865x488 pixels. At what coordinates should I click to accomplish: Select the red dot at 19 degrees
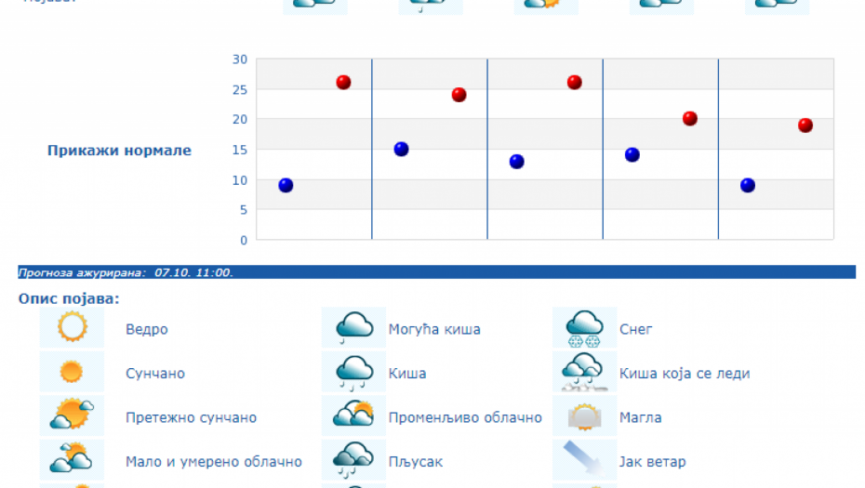tap(805, 125)
